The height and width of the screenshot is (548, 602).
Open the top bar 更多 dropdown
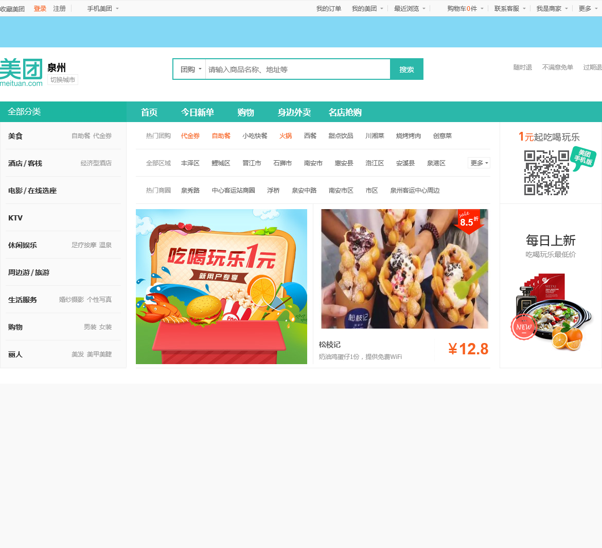(588, 8)
